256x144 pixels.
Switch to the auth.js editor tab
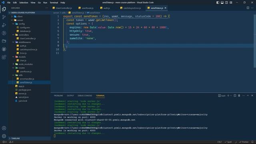tap(105, 8)
